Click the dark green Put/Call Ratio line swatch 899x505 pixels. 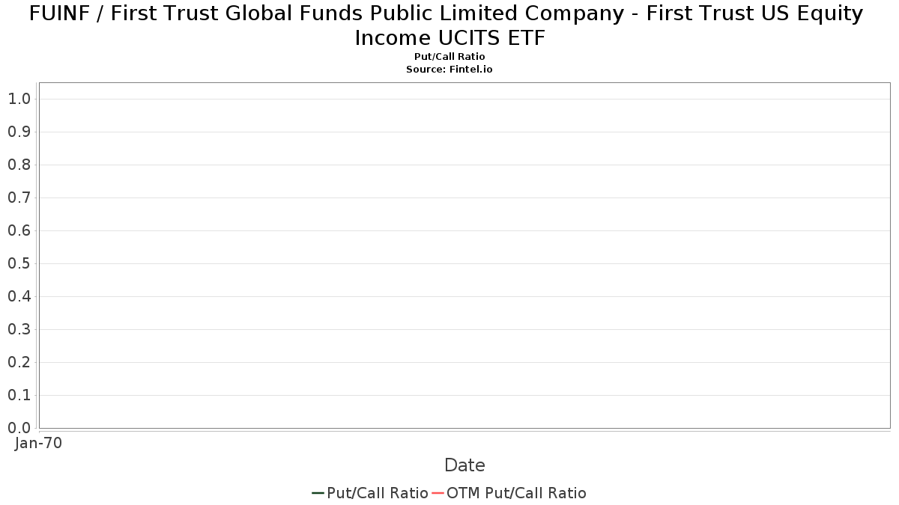pyautogui.click(x=318, y=493)
